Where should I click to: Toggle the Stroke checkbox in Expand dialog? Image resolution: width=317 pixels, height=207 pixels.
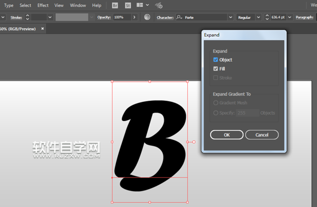[x=216, y=78]
